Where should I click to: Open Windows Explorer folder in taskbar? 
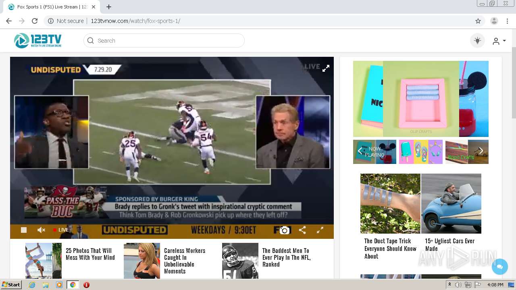point(46,285)
